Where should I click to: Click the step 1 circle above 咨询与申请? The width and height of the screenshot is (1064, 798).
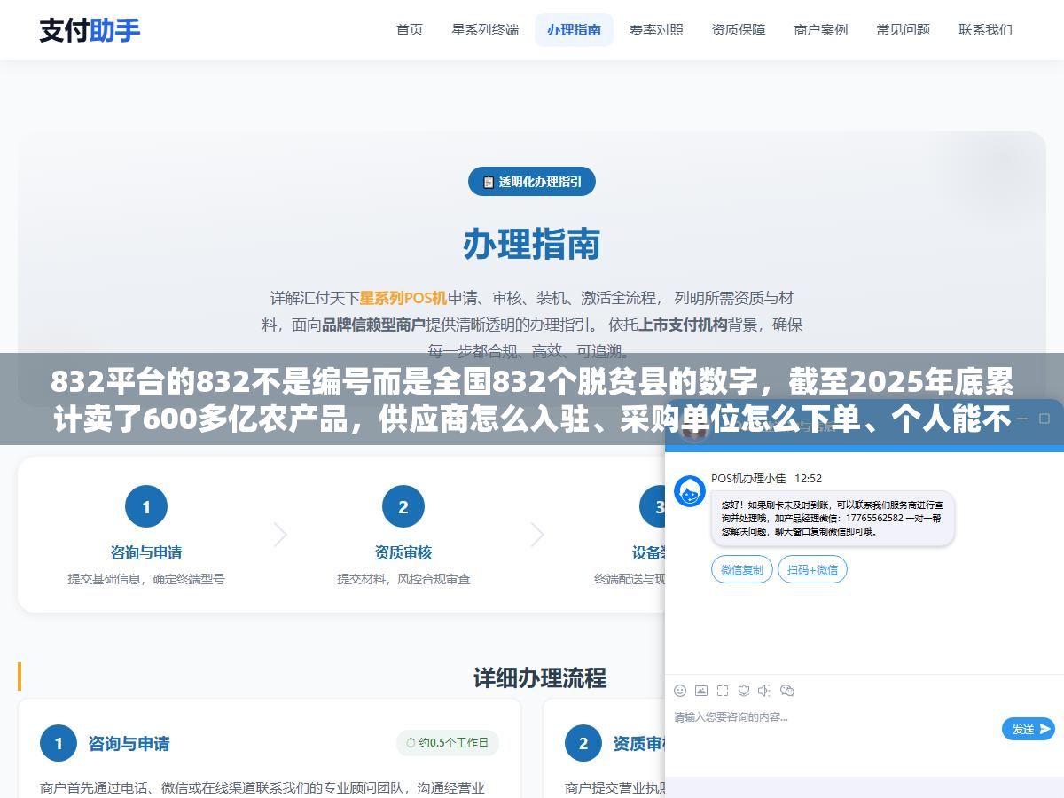point(146,507)
